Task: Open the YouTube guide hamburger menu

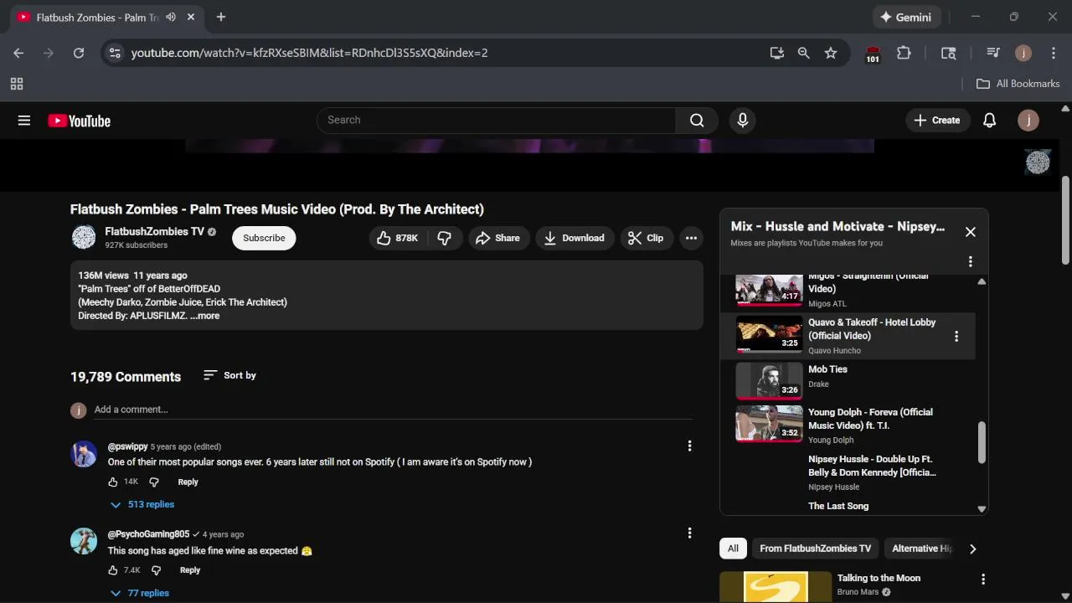Action: coord(24,121)
